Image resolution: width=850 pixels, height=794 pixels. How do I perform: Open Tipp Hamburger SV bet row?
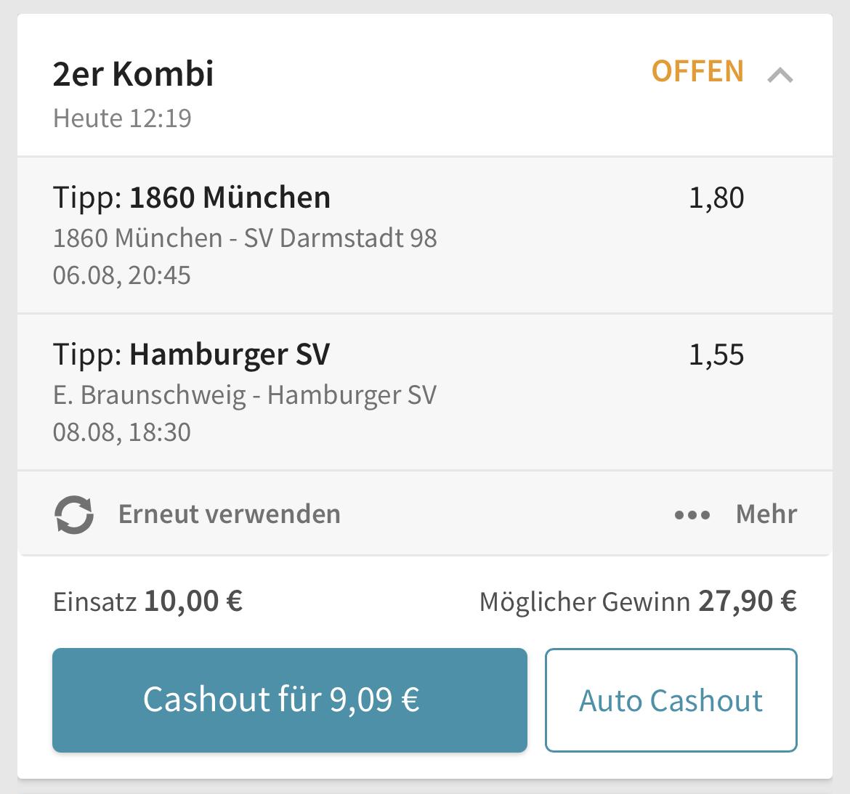click(x=425, y=392)
